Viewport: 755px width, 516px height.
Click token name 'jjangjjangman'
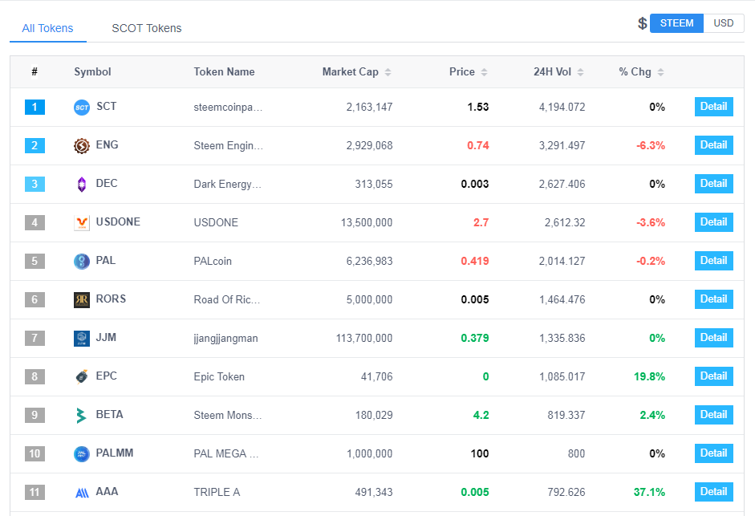(x=225, y=338)
